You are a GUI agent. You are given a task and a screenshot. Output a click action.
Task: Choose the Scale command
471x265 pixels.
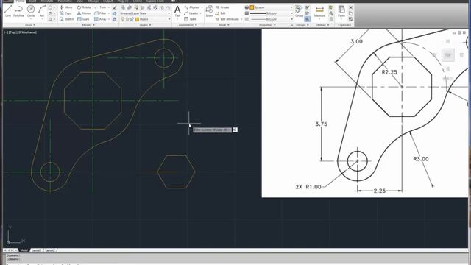83,19
